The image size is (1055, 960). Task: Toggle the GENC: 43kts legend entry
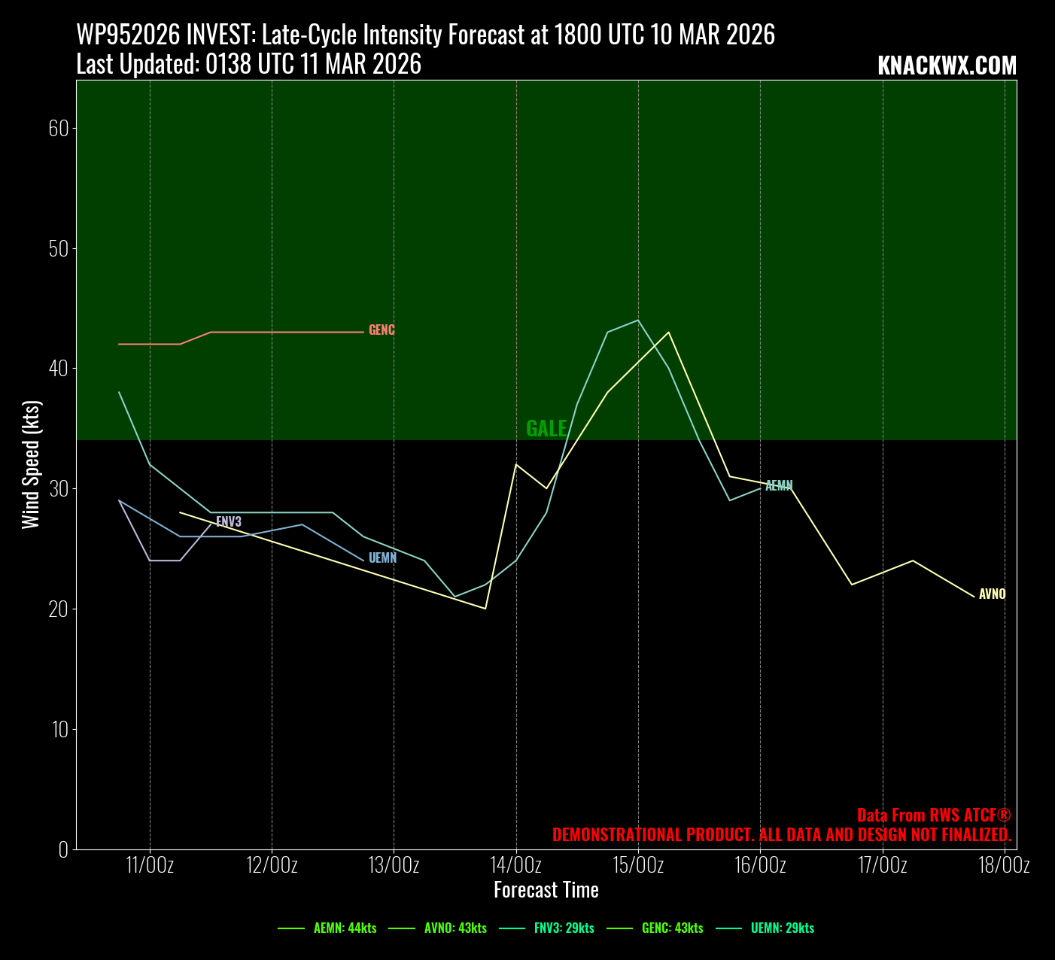672,928
